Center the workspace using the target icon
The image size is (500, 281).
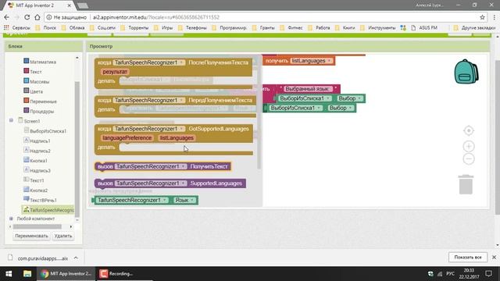469,130
